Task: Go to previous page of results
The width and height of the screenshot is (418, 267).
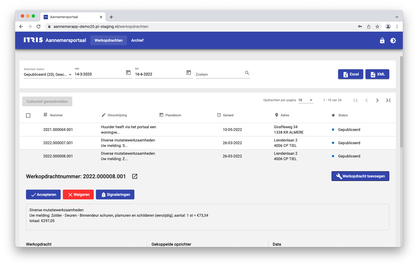Action: click(x=367, y=100)
